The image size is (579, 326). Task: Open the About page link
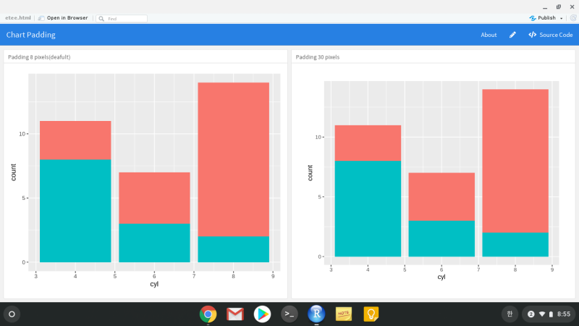click(489, 35)
